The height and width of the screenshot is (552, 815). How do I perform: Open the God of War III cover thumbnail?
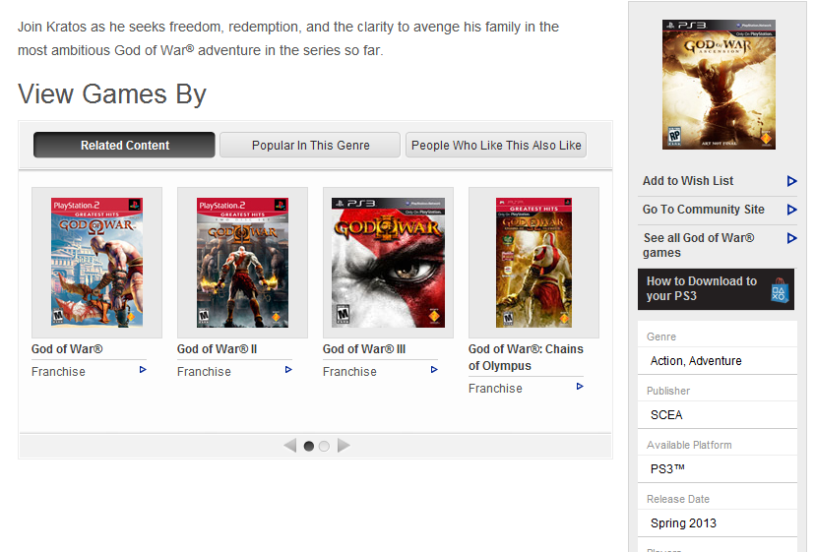[388, 263]
